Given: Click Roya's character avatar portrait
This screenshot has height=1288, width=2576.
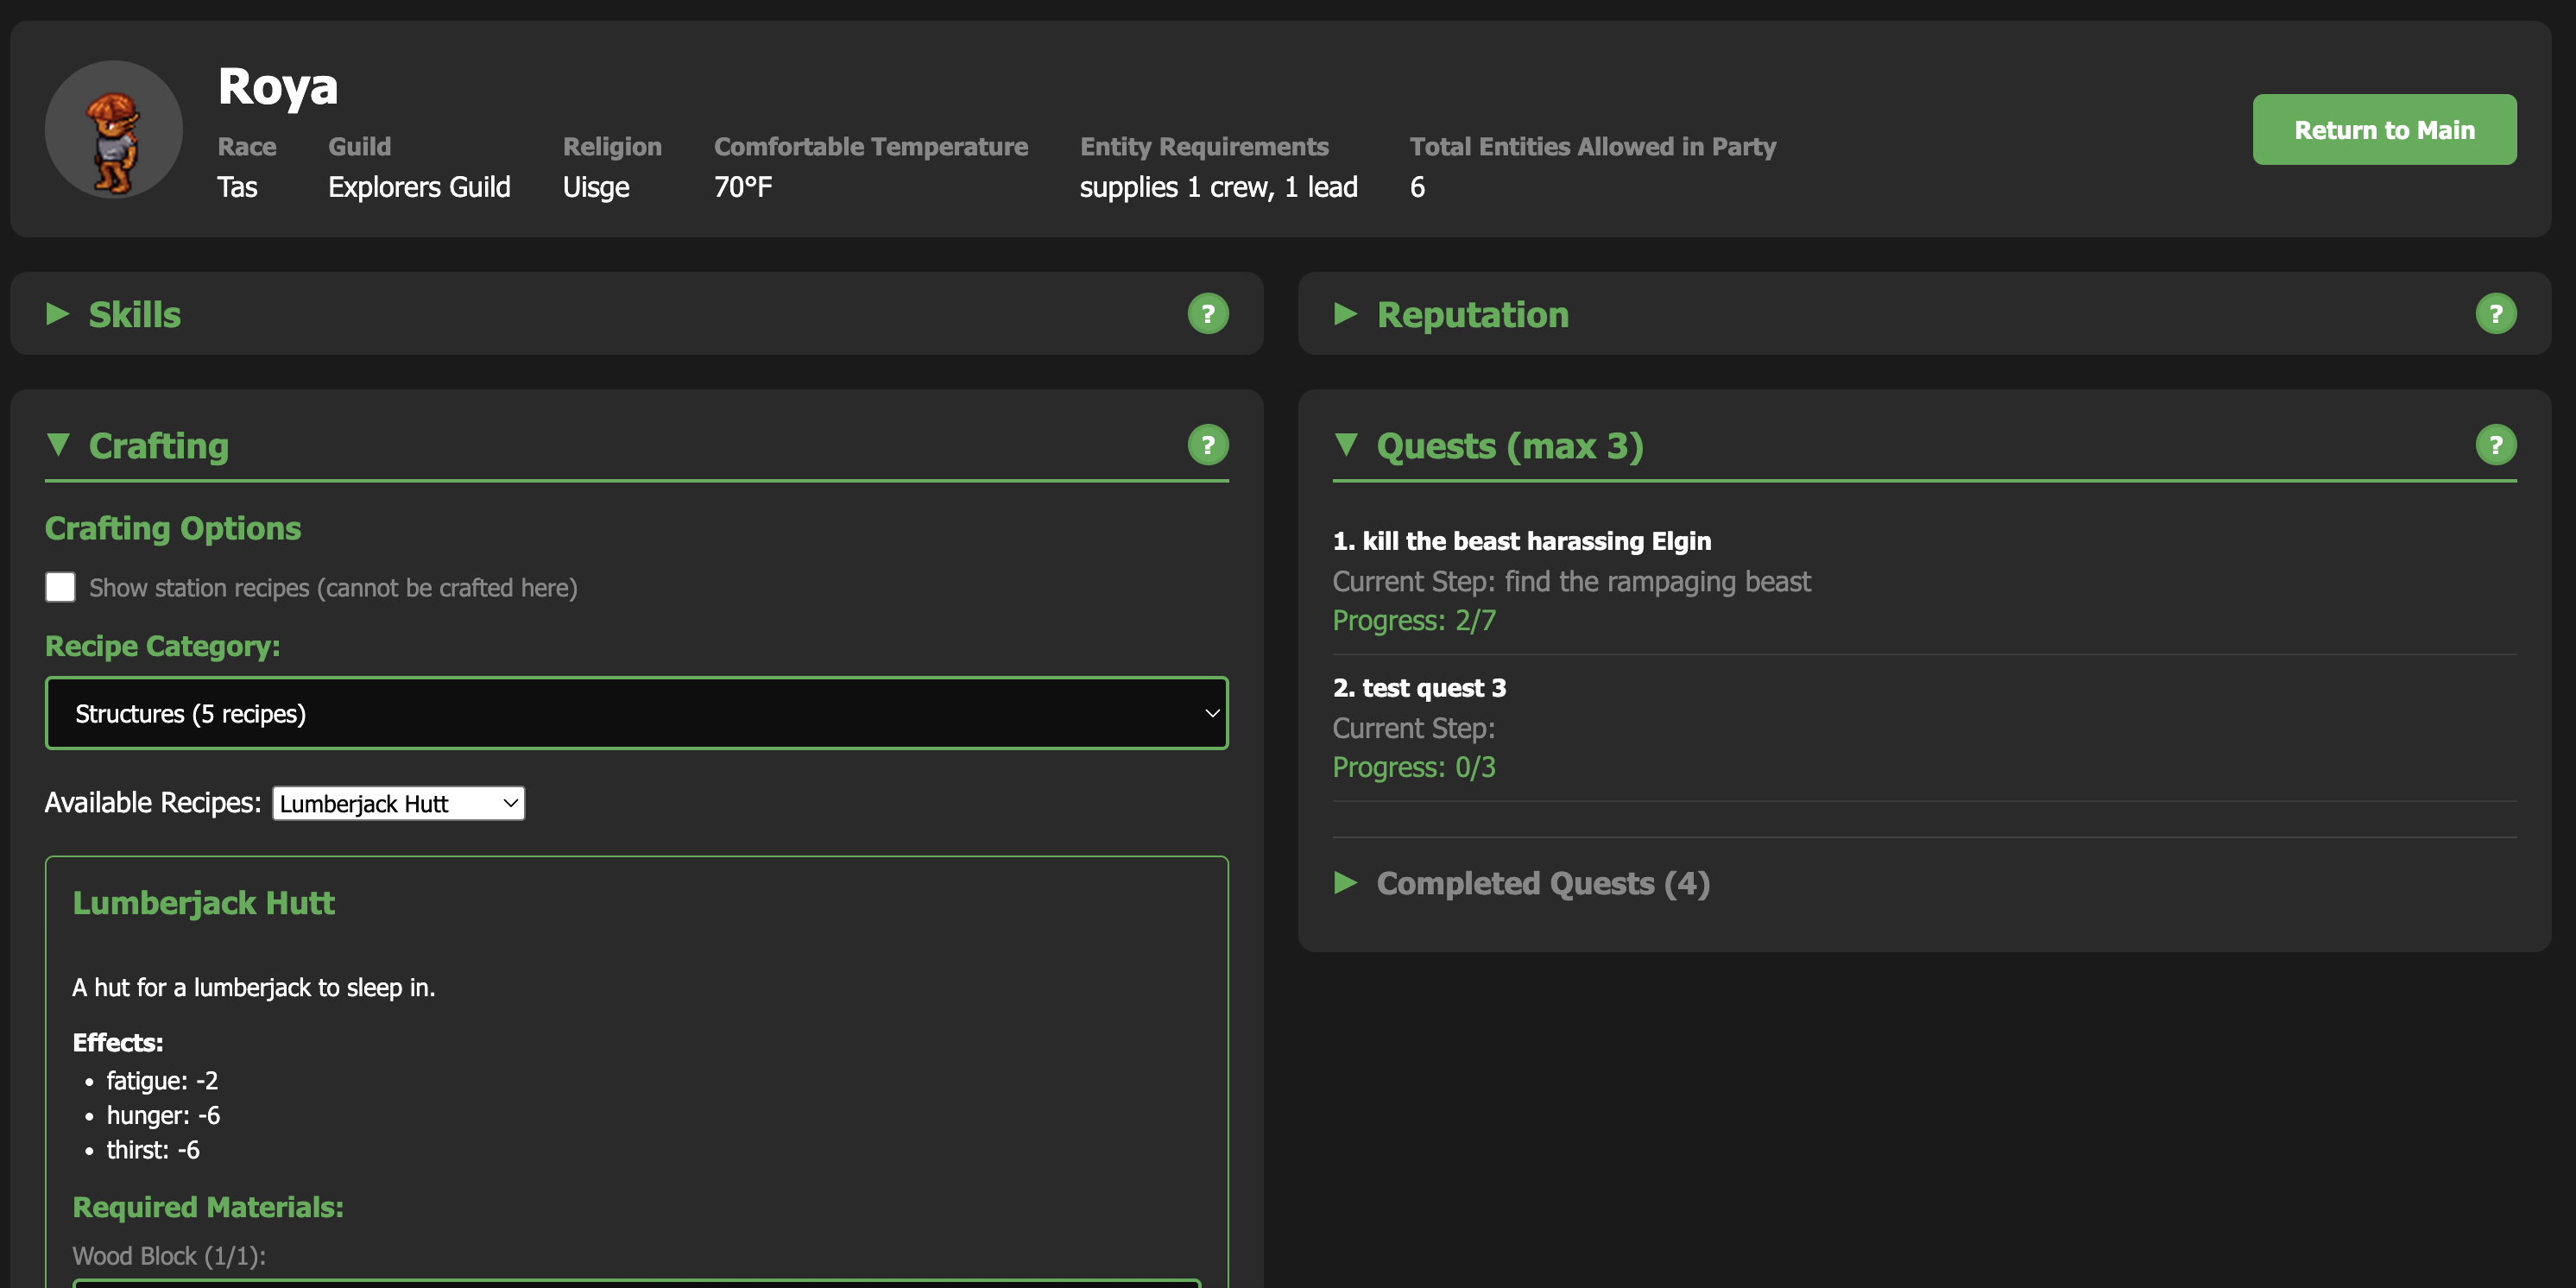Looking at the screenshot, I should pyautogui.click(x=114, y=130).
